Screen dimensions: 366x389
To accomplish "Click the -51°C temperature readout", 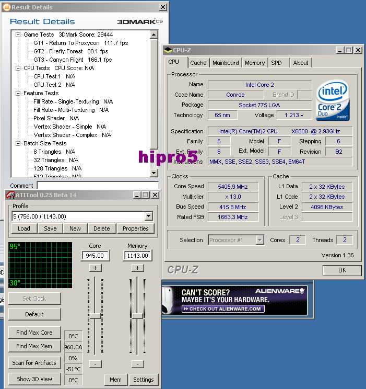I will 73,369.
